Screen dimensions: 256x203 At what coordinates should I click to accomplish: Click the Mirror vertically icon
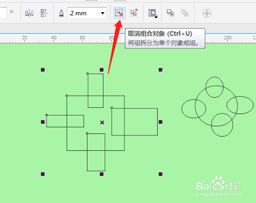click(x=44, y=13)
